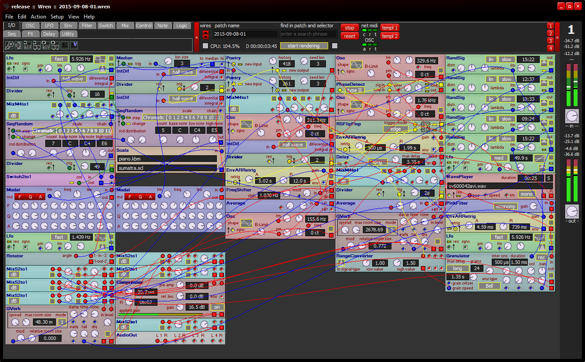Screen dimensions: 585x362
Task: Open the Setup menu
Action: (57, 17)
